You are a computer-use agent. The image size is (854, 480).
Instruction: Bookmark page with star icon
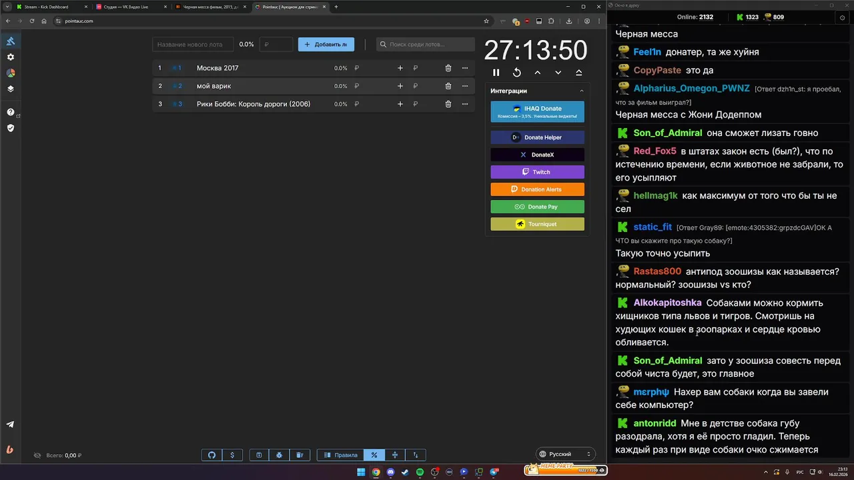[x=486, y=21]
